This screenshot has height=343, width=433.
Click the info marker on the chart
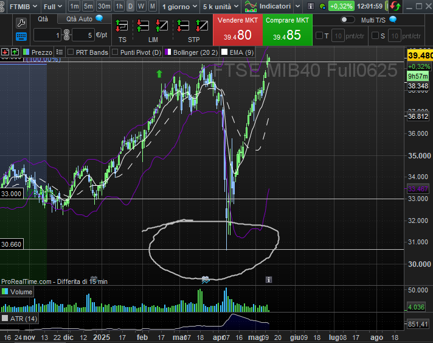[x=268, y=279]
